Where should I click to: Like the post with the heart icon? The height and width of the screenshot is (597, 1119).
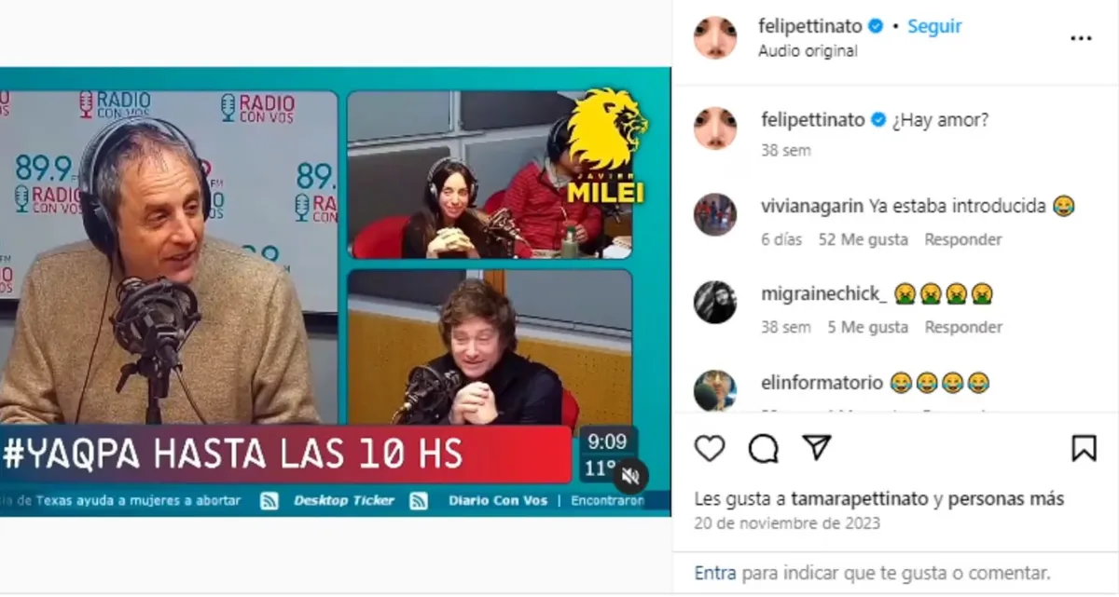coord(710,449)
